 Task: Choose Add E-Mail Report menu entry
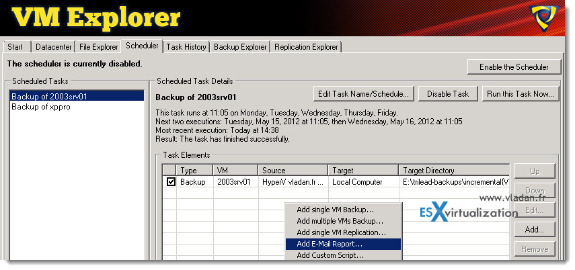(x=343, y=244)
